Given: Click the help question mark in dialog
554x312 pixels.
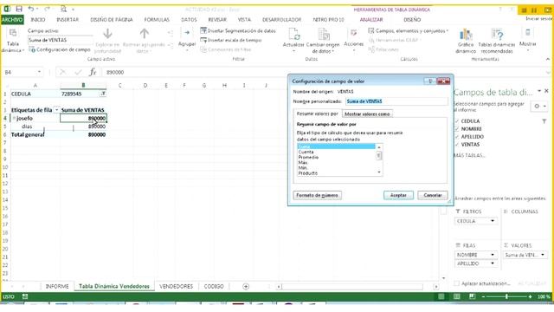Looking at the screenshot, I should [429, 81].
